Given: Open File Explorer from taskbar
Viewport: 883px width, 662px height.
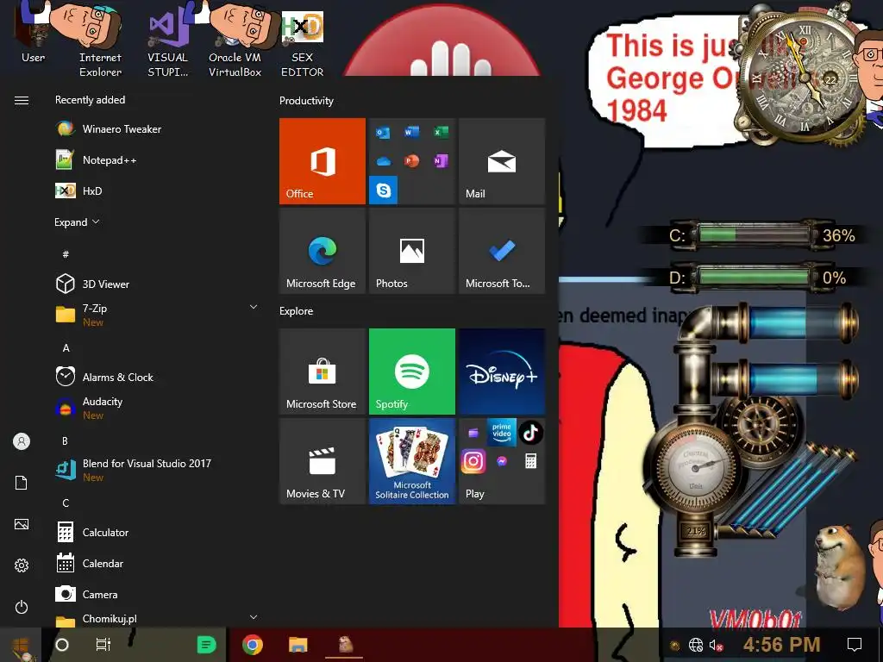Looking at the screenshot, I should (x=297, y=645).
